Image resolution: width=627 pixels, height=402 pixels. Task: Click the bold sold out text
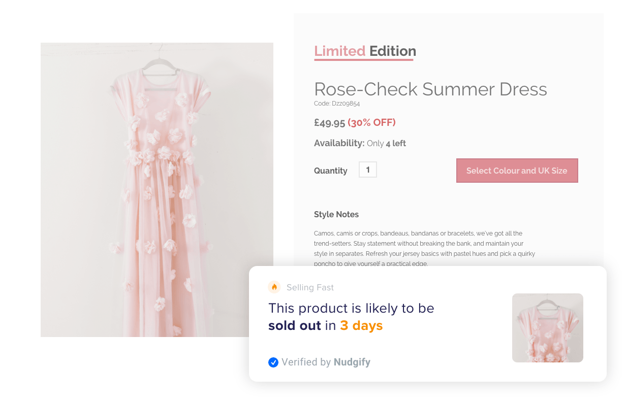click(x=295, y=326)
